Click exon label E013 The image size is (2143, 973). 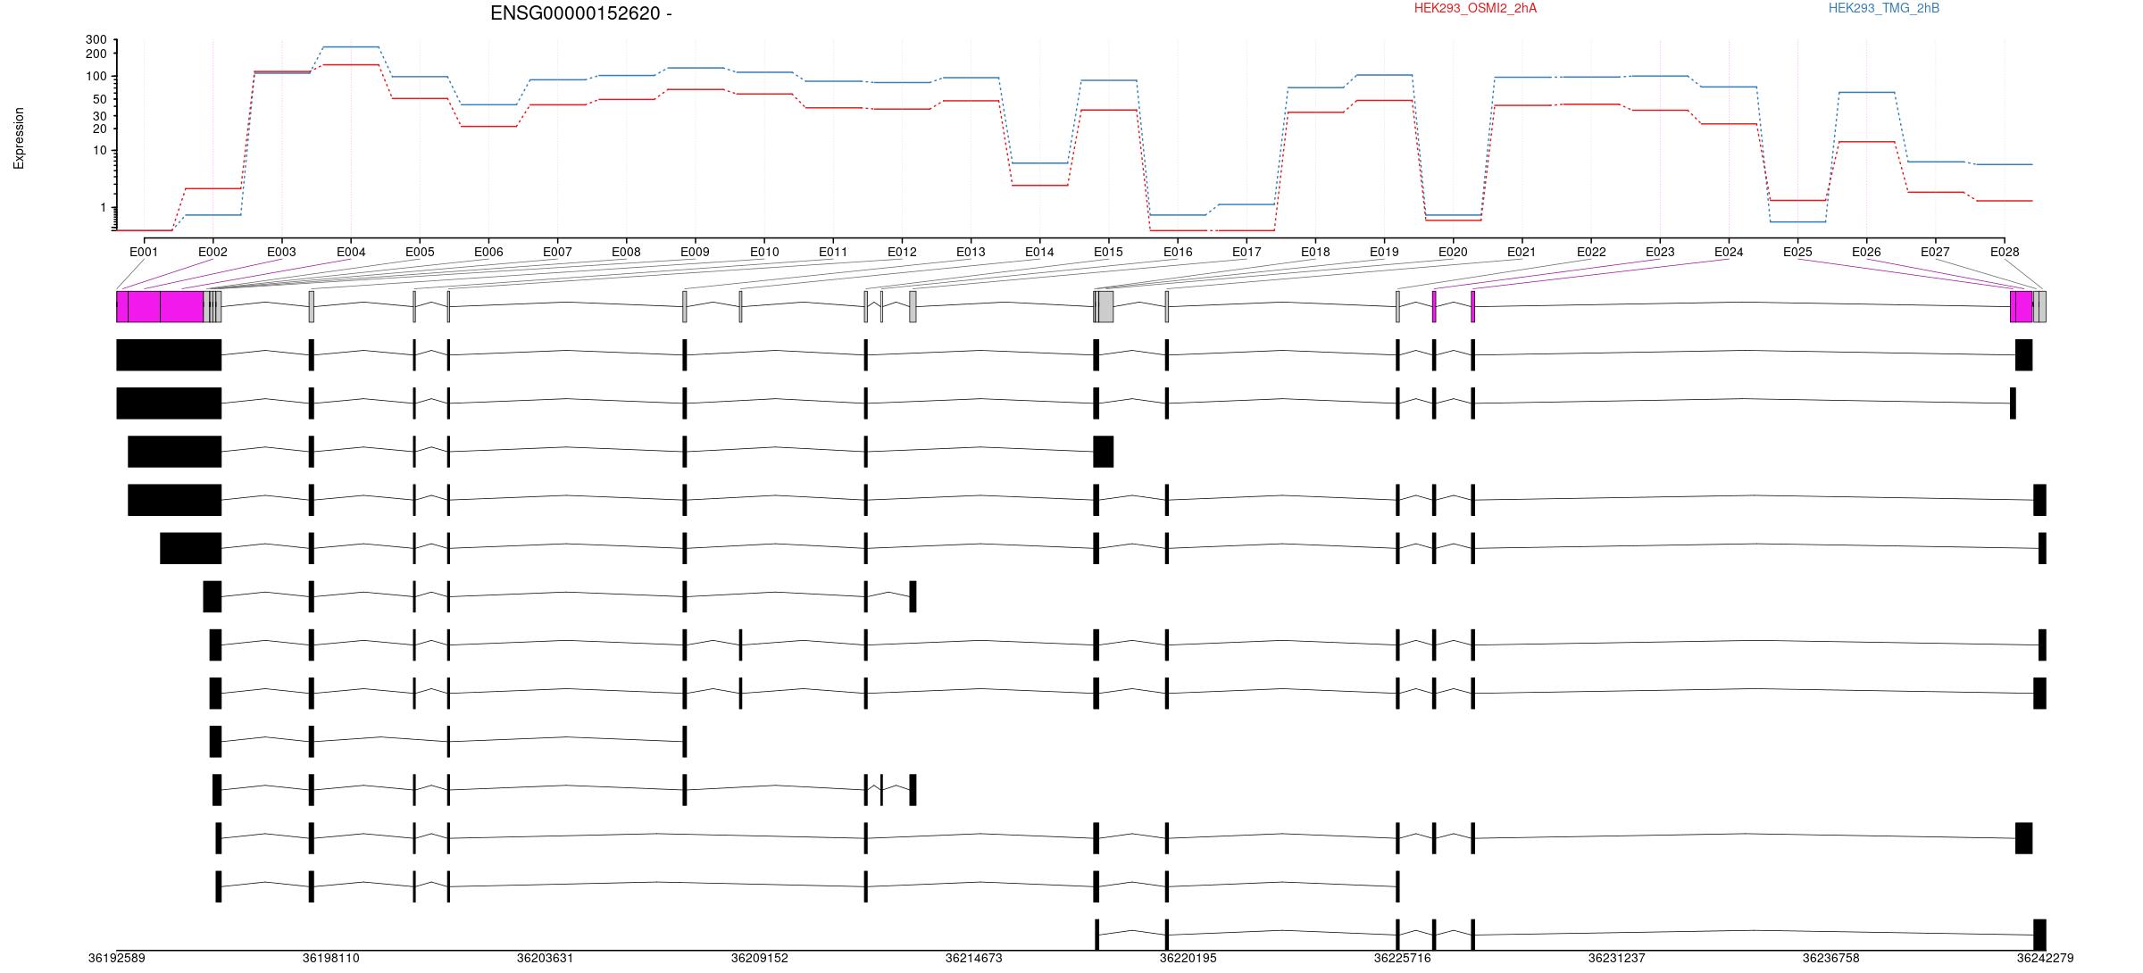tap(971, 252)
